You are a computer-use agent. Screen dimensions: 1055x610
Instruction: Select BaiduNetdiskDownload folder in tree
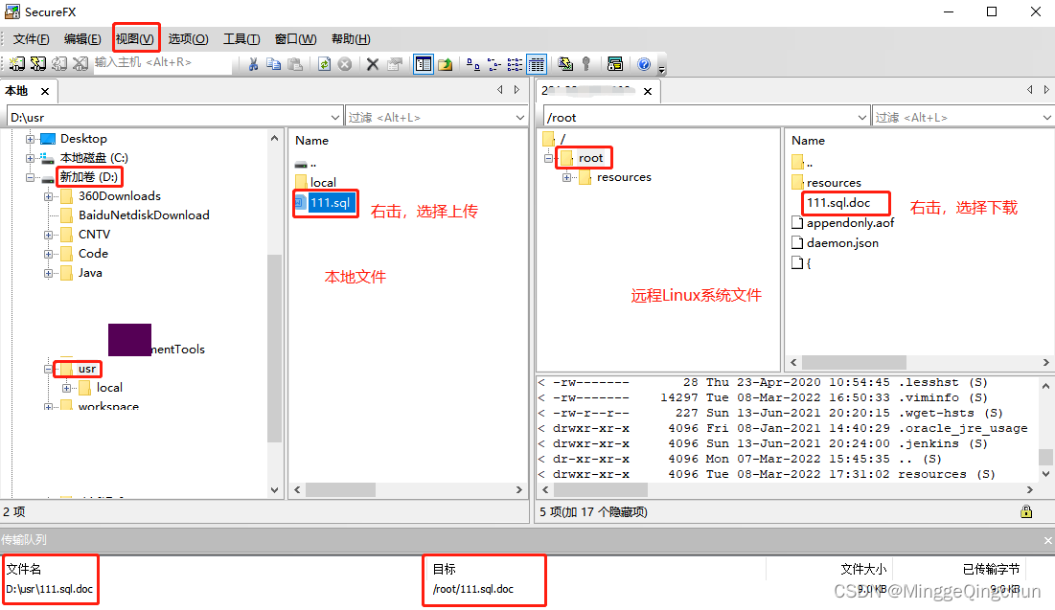pos(144,215)
